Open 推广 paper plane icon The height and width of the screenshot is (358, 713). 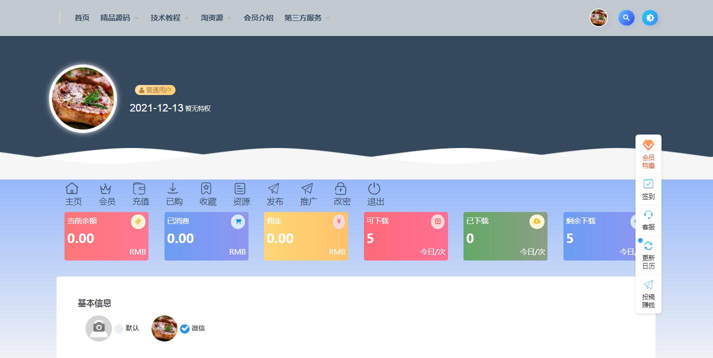pos(307,188)
